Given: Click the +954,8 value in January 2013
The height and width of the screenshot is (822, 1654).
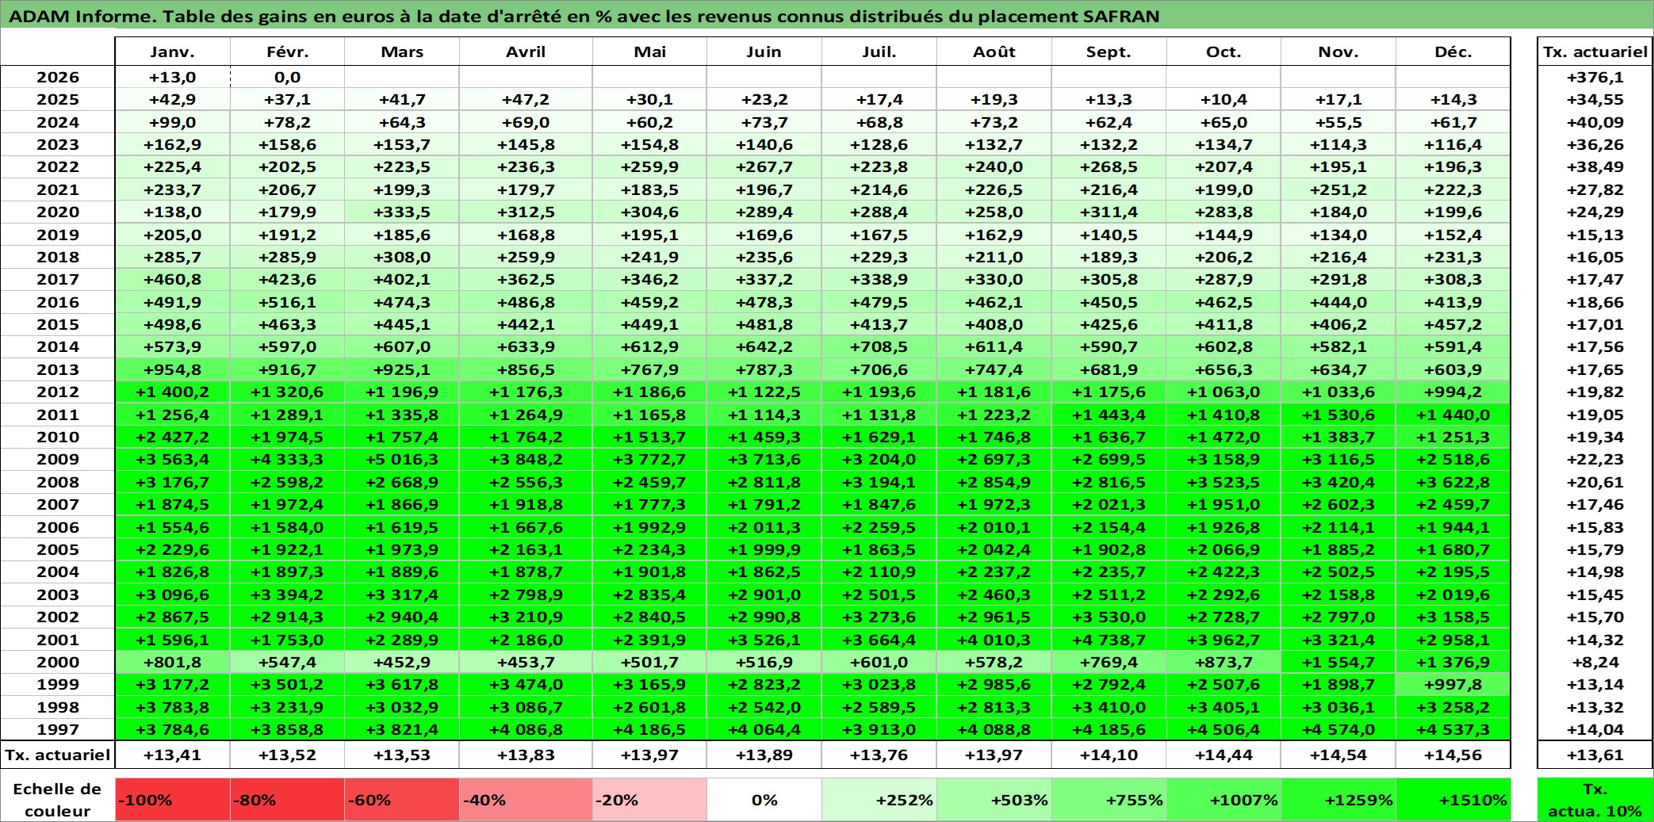Looking at the screenshot, I should [173, 369].
